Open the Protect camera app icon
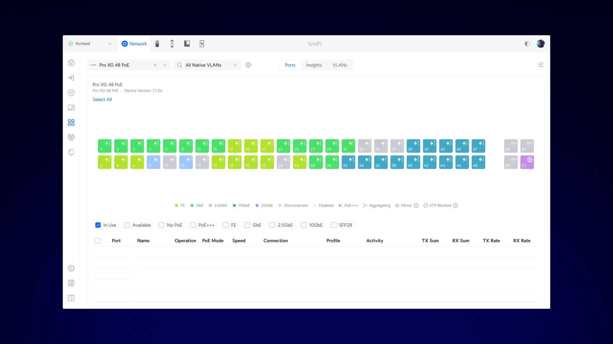 point(157,44)
